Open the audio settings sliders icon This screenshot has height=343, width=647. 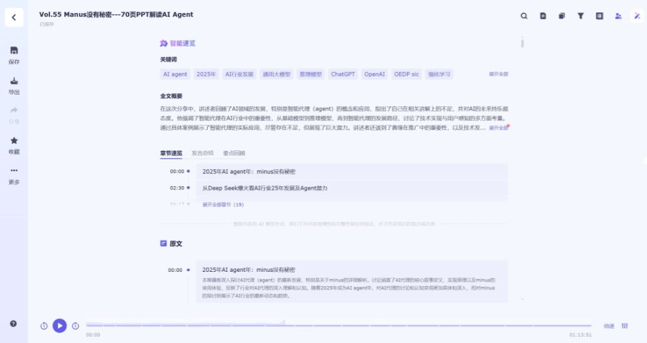click(625, 325)
